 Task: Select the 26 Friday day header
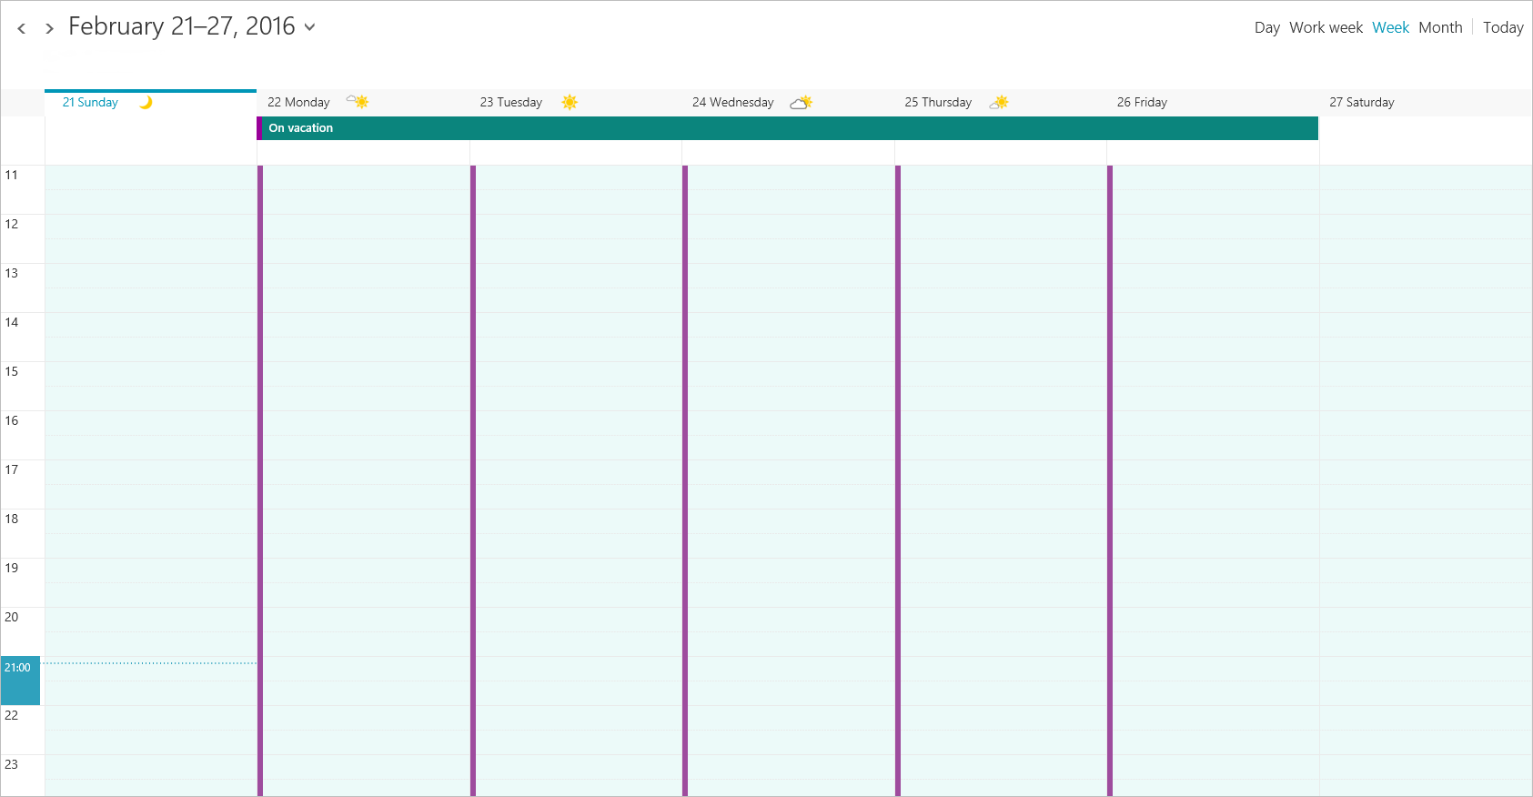coord(1142,103)
